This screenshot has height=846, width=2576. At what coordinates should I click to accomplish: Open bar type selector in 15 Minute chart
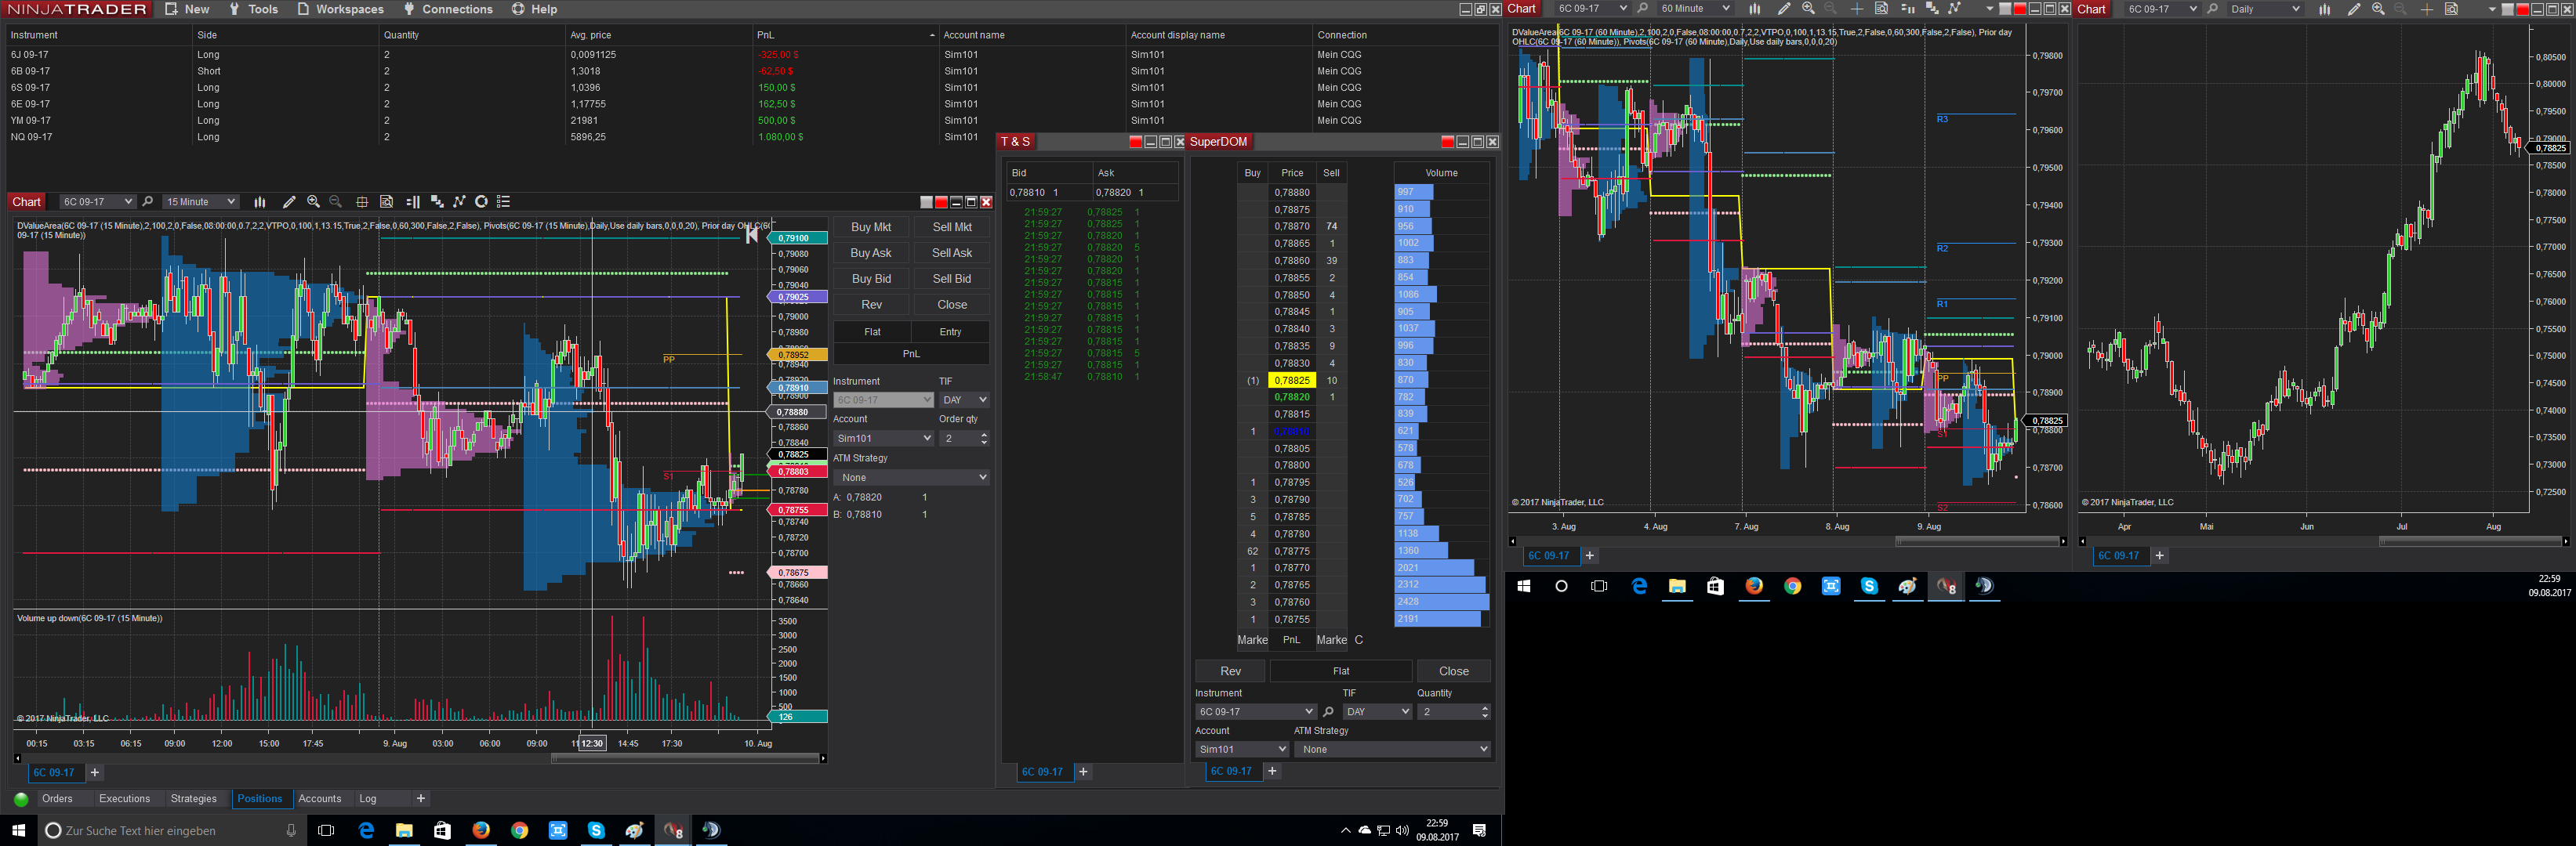coord(260,202)
